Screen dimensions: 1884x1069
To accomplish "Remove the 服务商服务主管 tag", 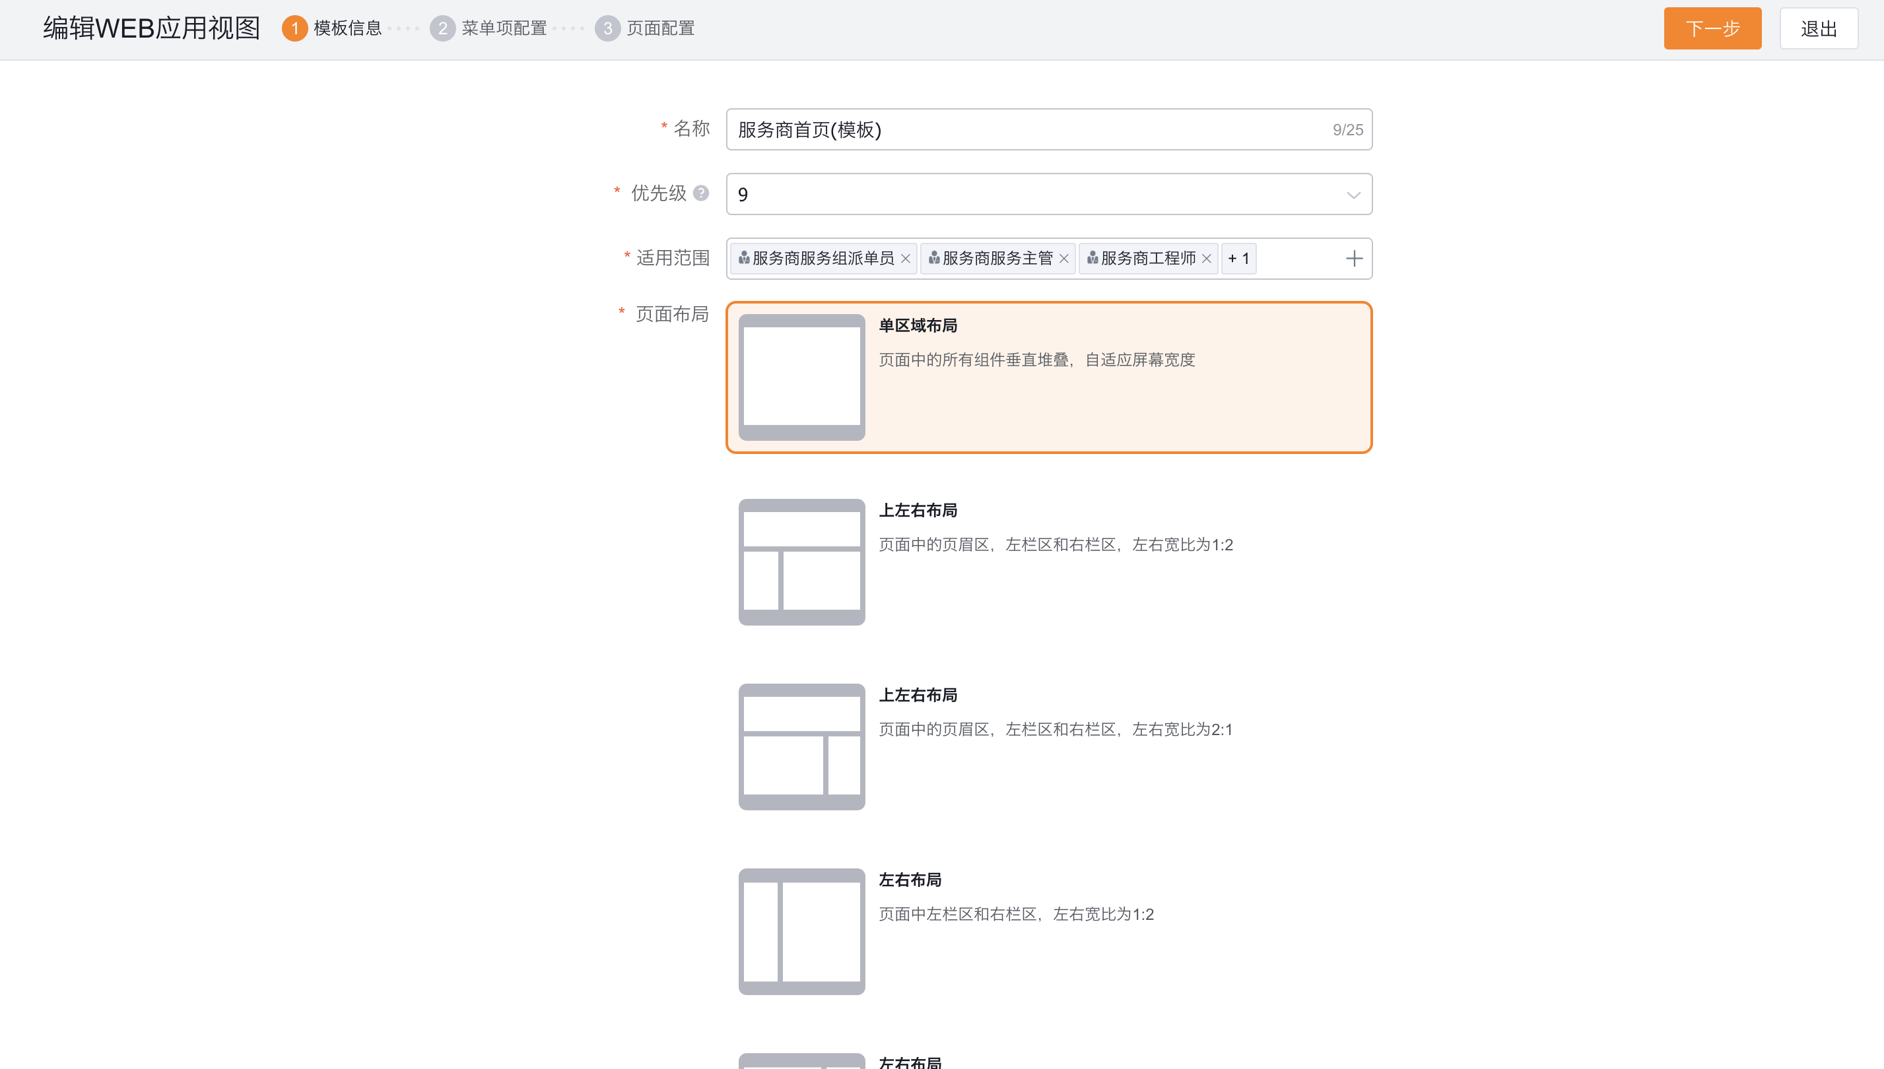I will [1063, 259].
